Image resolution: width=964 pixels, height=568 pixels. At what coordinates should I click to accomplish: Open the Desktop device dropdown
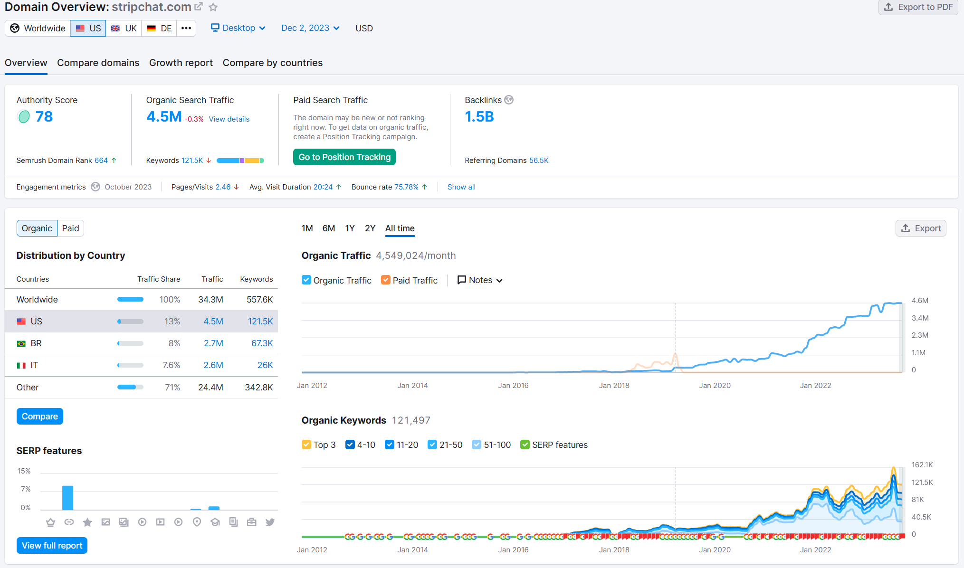tap(238, 28)
